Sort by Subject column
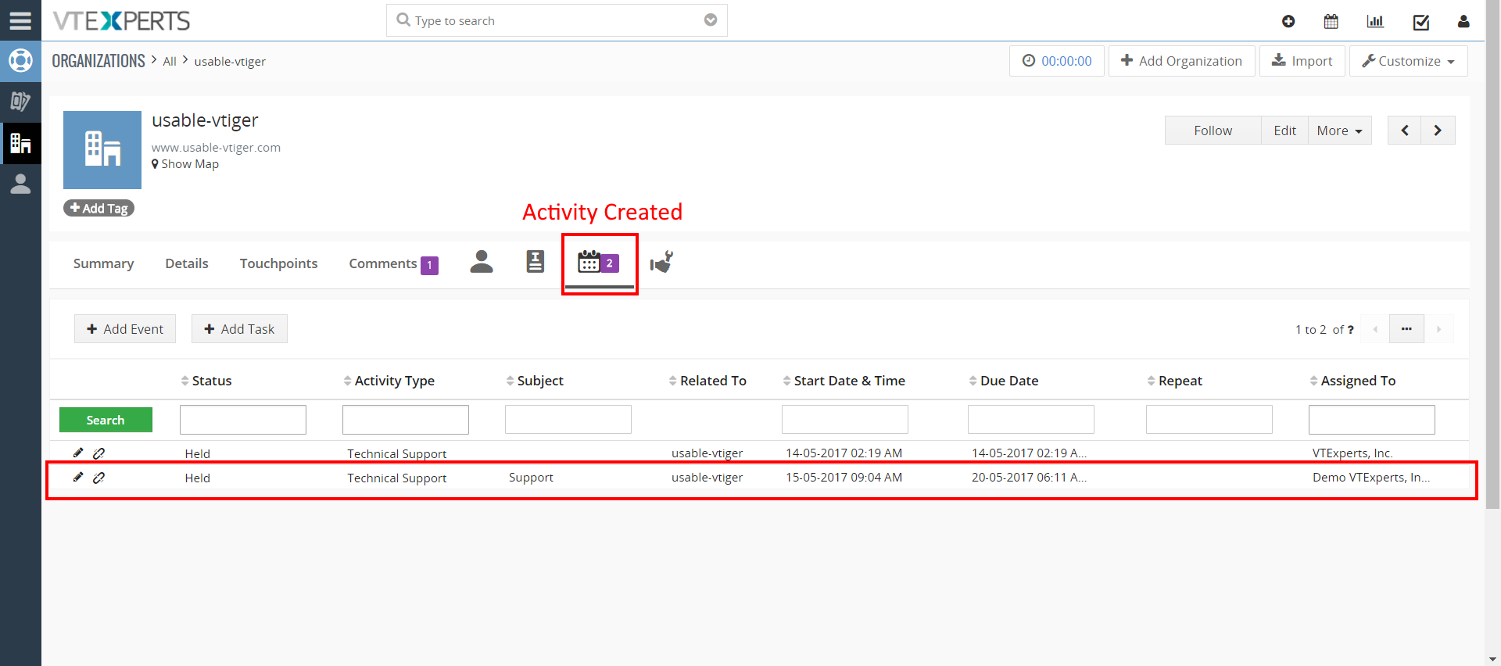The width and height of the screenshot is (1501, 666). pyautogui.click(x=535, y=381)
